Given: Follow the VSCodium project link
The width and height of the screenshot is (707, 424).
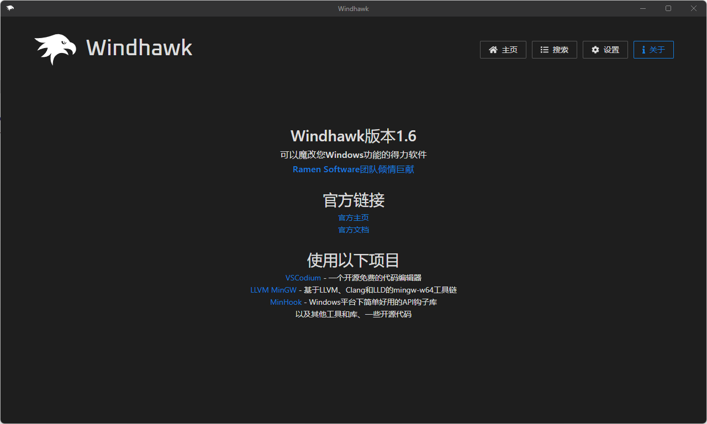Looking at the screenshot, I should [x=303, y=278].
